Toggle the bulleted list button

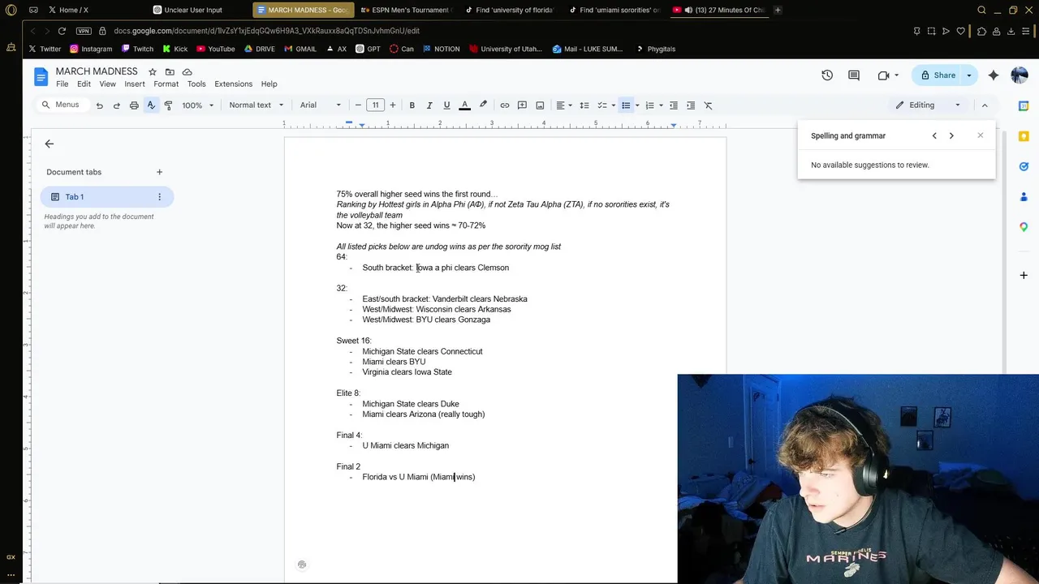[626, 105]
